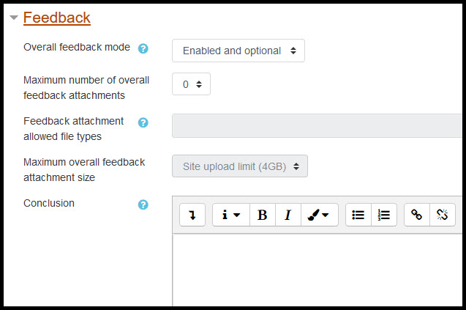Collapse the Feedback section triangle
This screenshot has height=310, width=466.
(14, 18)
